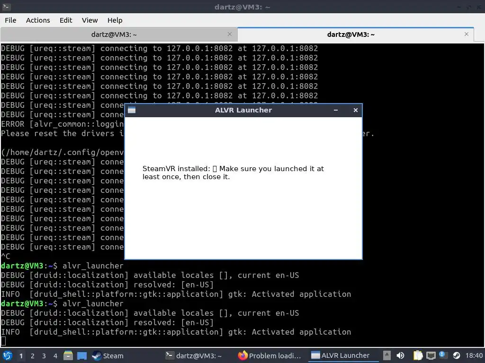Open the terminal View menu
The height and width of the screenshot is (363, 485).
pos(90,20)
